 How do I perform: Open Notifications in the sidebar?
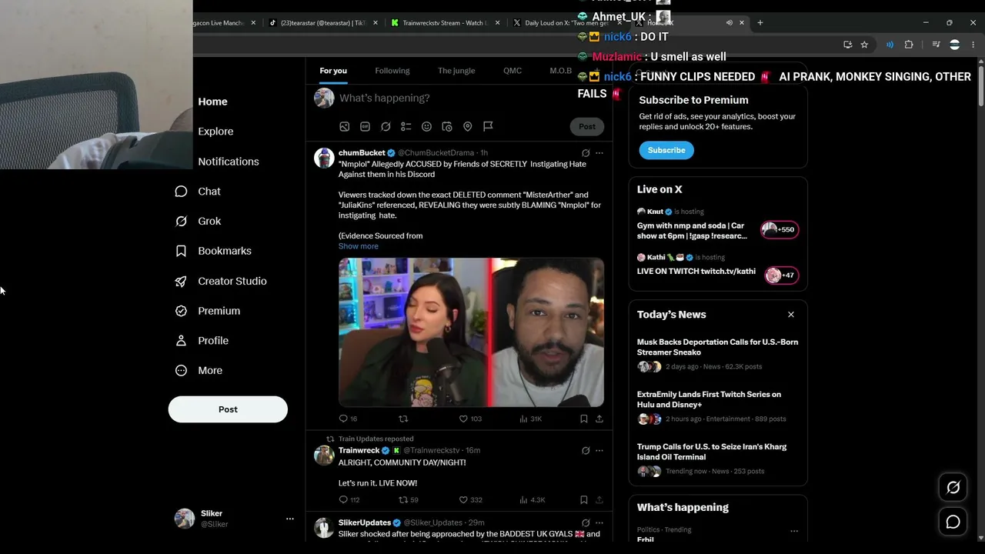click(229, 162)
